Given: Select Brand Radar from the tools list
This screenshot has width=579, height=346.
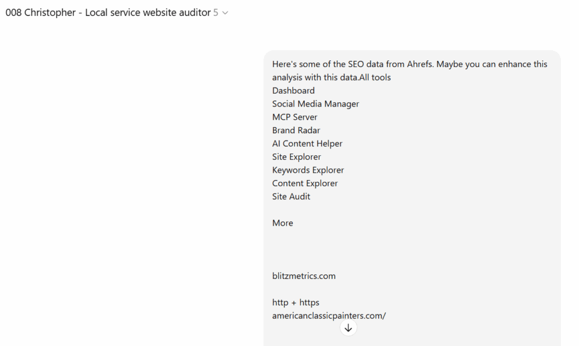Looking at the screenshot, I should click(x=296, y=130).
